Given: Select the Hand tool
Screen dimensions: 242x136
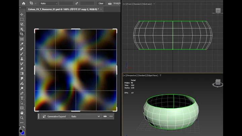Looking at the screenshot, I should tap(22, 112).
